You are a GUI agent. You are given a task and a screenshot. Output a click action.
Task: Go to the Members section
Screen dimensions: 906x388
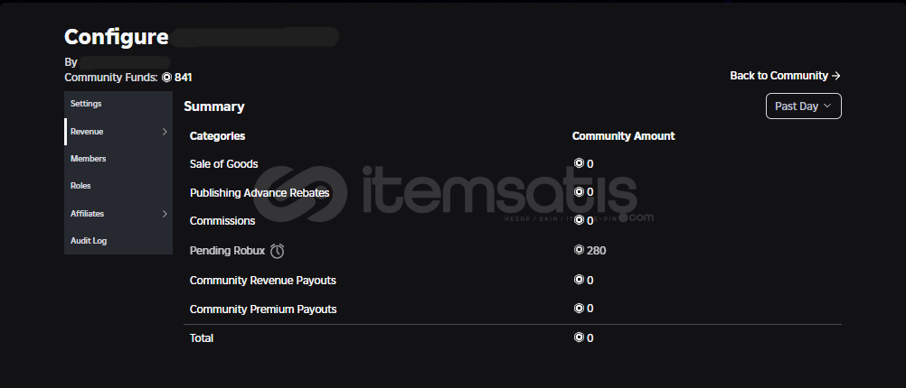click(x=118, y=159)
